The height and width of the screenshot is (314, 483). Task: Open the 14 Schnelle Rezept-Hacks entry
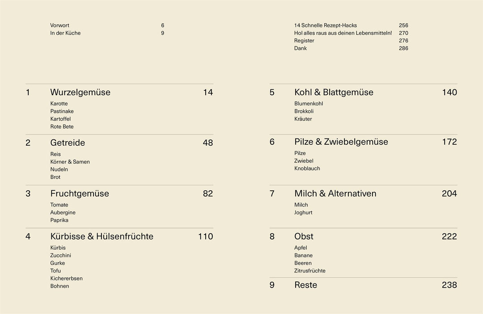point(325,25)
